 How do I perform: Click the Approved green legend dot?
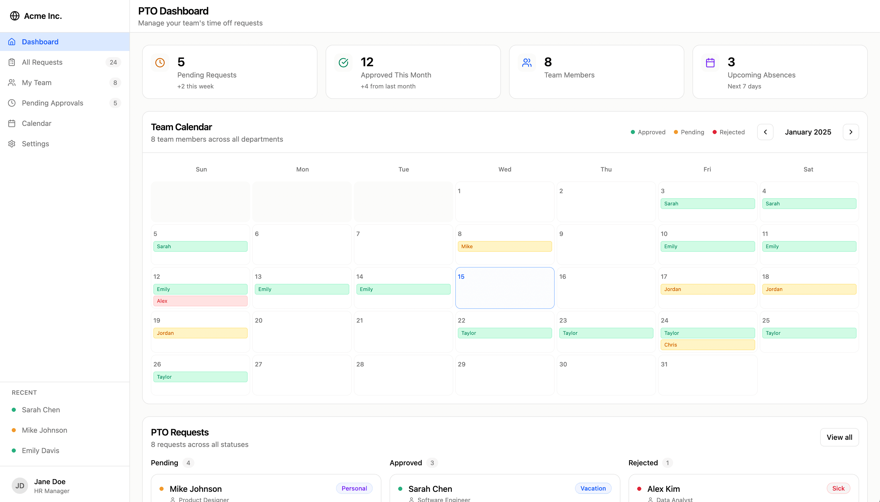tap(633, 132)
